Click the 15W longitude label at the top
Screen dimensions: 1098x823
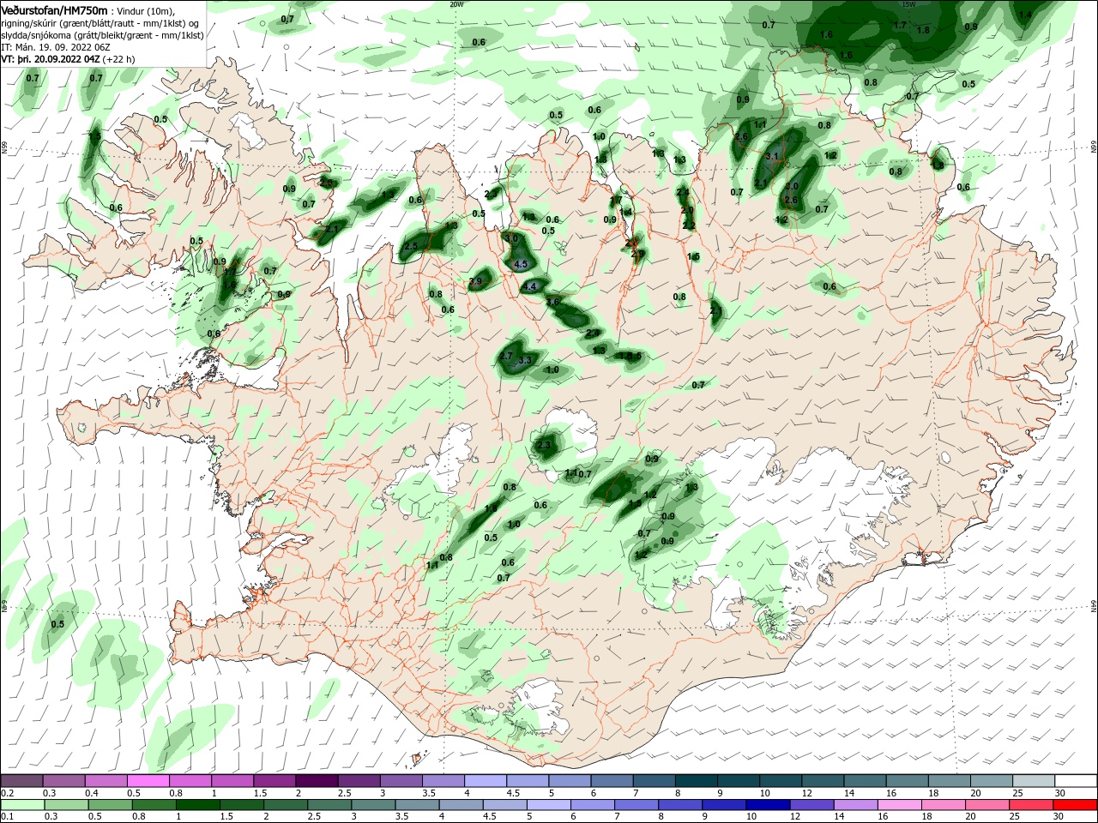point(909,3)
